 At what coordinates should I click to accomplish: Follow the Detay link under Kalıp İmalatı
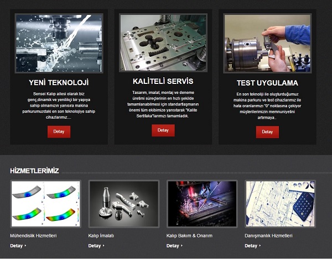click(96, 246)
